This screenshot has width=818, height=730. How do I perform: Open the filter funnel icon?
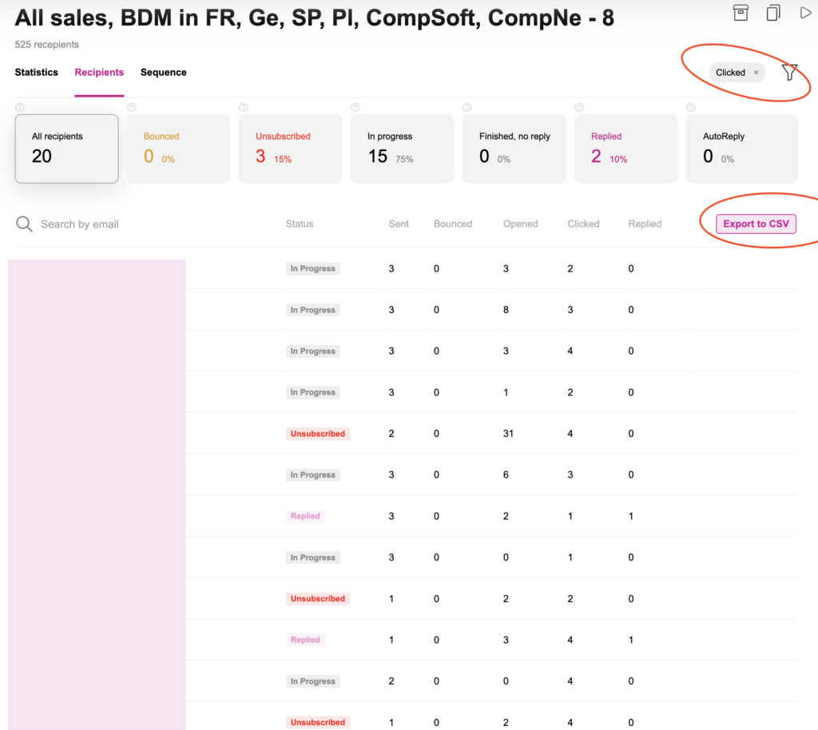[x=789, y=73]
